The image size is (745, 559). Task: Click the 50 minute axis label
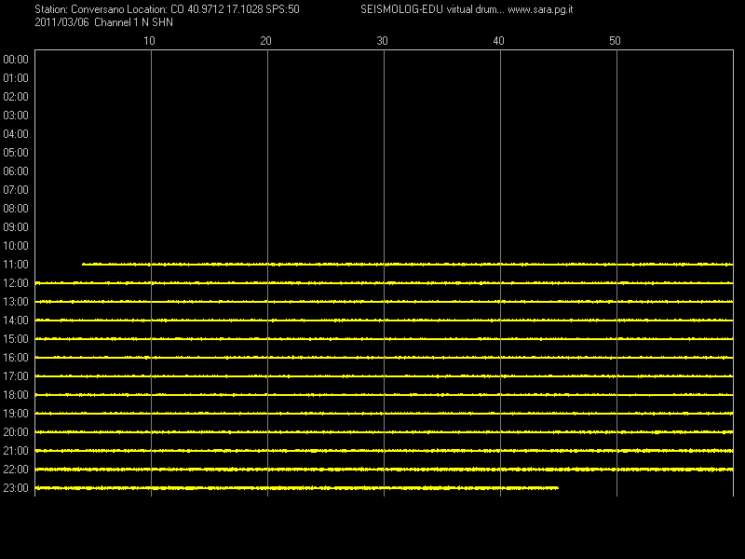[615, 41]
